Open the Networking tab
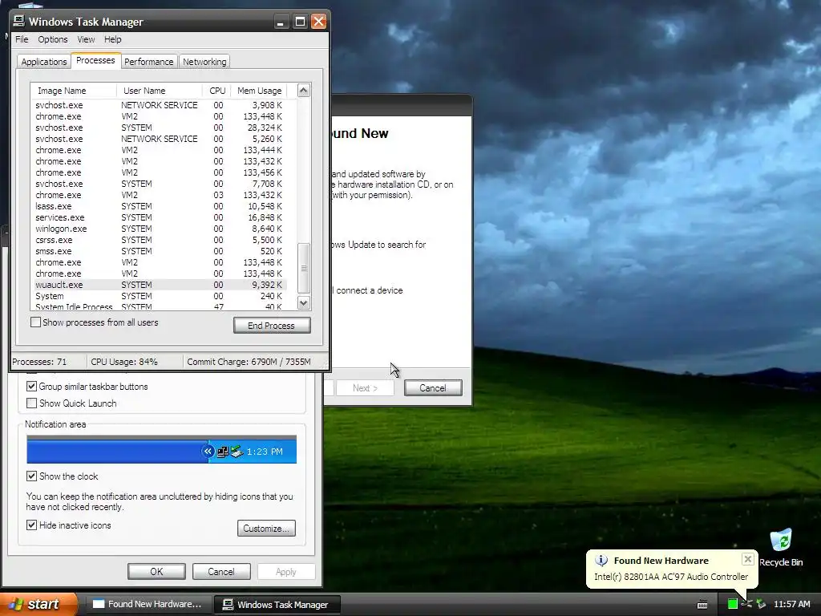This screenshot has height=616, width=821. 204,62
